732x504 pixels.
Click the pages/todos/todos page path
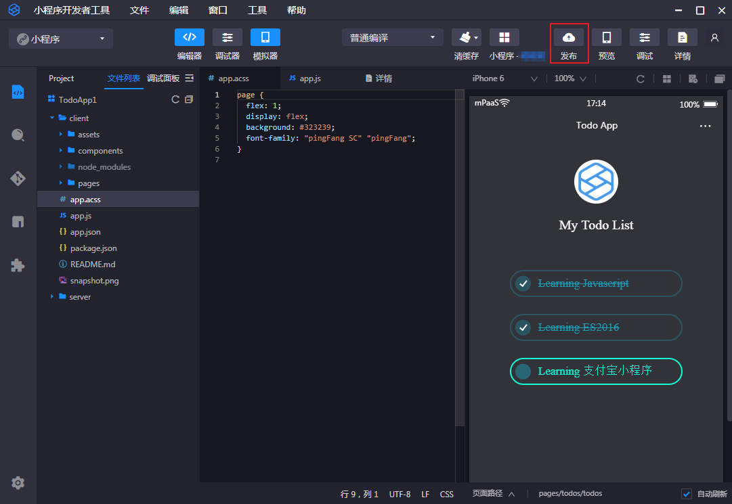pos(570,493)
